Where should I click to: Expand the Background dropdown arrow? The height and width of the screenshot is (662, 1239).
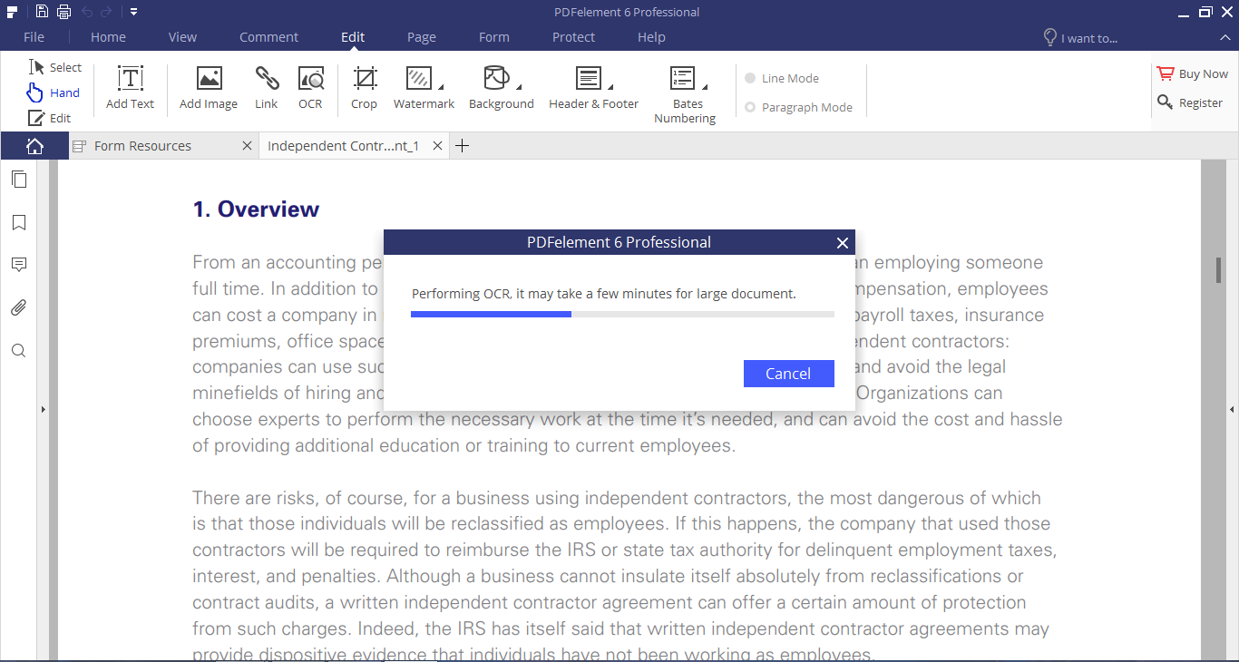[519, 87]
